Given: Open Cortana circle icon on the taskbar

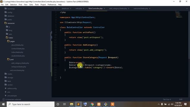Looking at the screenshot, I should (58, 104).
